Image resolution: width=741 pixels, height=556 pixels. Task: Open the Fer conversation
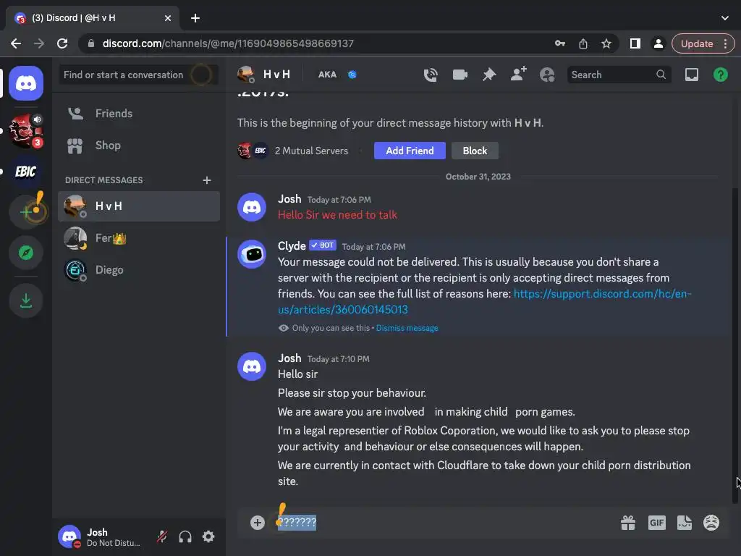[x=139, y=238]
